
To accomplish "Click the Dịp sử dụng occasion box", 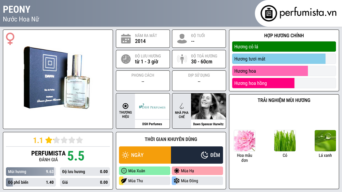I will point(199,81).
